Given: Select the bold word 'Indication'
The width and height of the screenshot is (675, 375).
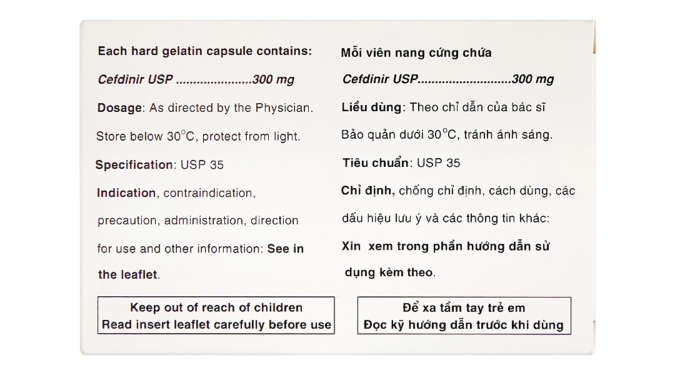Looking at the screenshot, I should coord(126,193).
